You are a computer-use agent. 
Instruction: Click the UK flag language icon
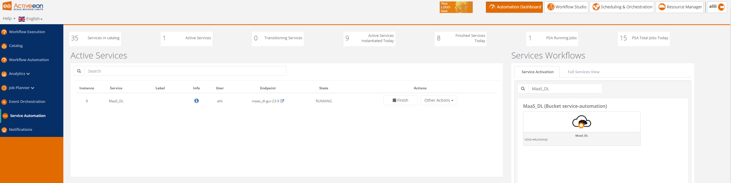[x=22, y=19]
